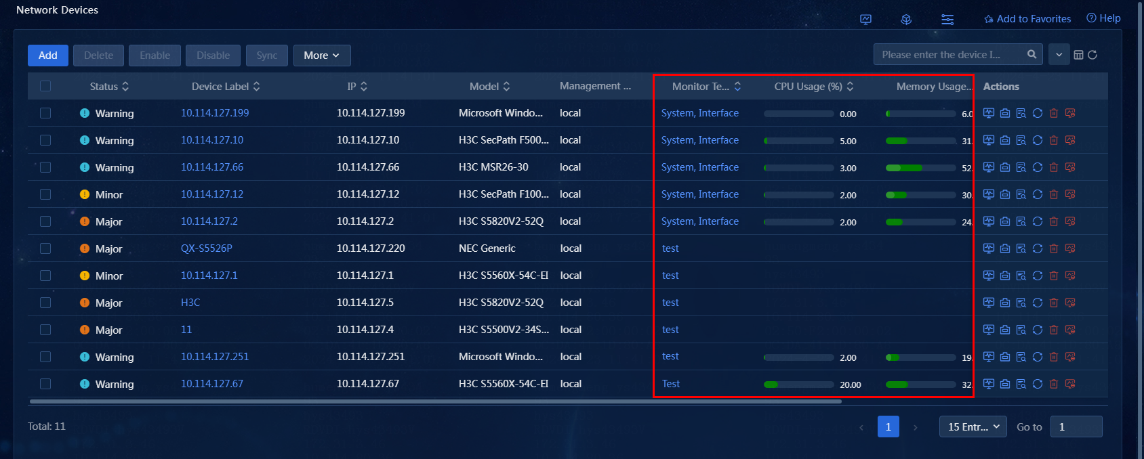Screen dimensions: 1144x459
Task: Click the Go to page input field
Action: [x=1076, y=427]
